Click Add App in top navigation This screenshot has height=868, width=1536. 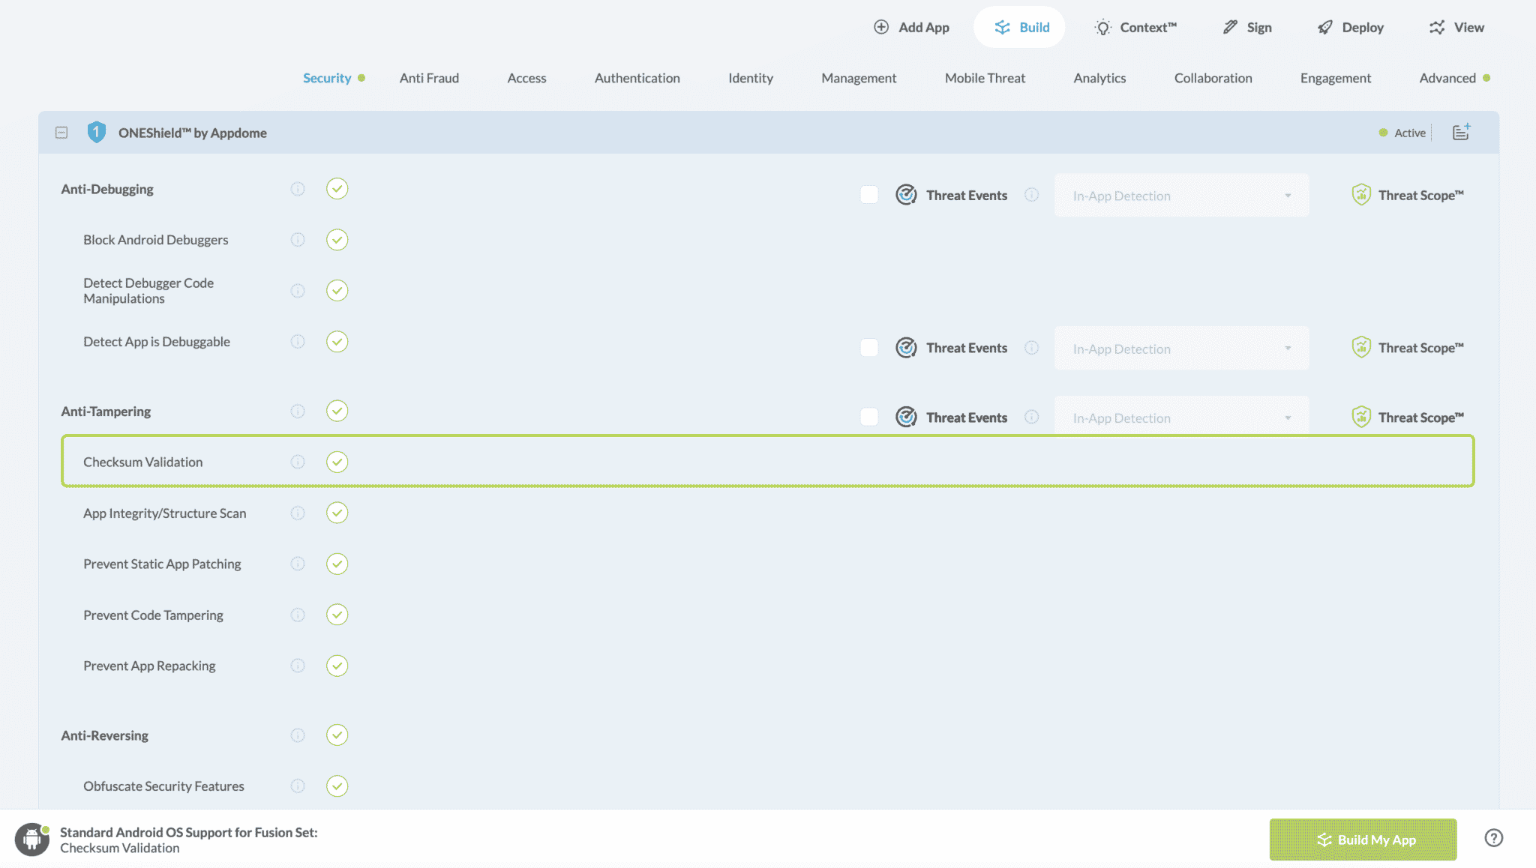[911, 28]
